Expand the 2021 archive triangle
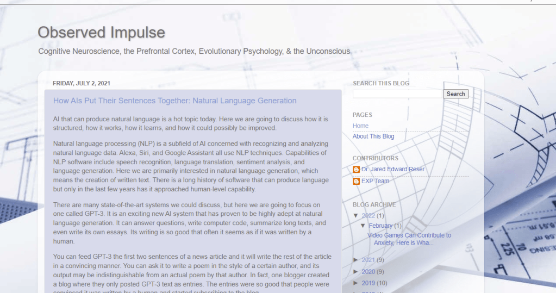Viewport: 556px width, 293px height. pyautogui.click(x=356, y=260)
